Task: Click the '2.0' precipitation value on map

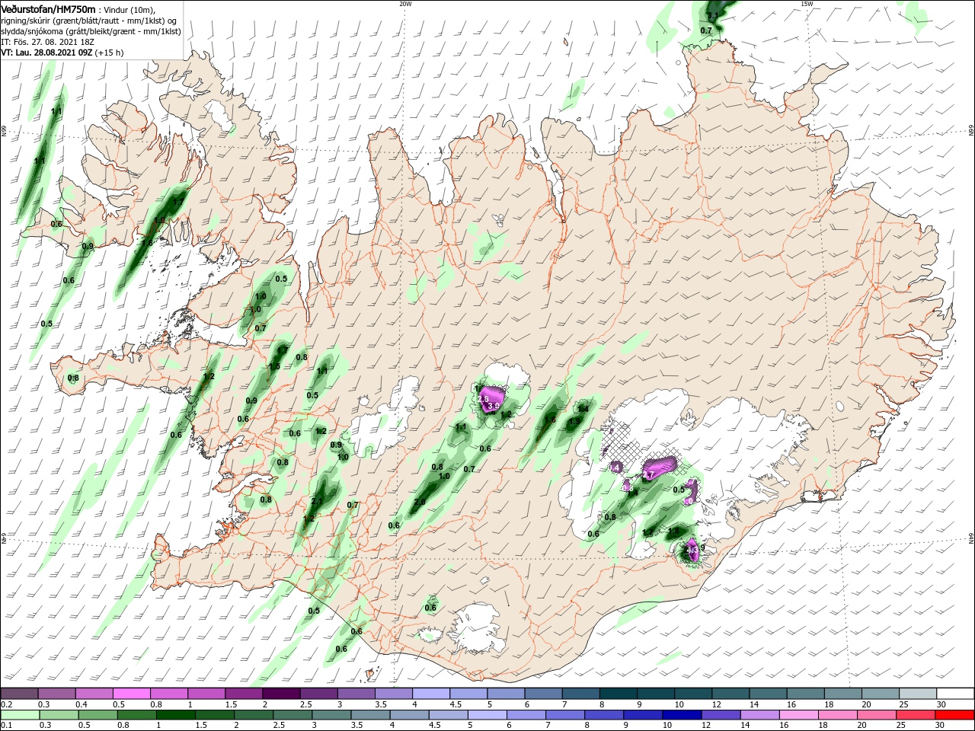Action: (419, 503)
